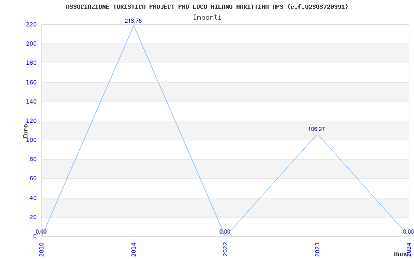Select the 106.27 data point label
This screenshot has width=414, height=259.
(317, 129)
